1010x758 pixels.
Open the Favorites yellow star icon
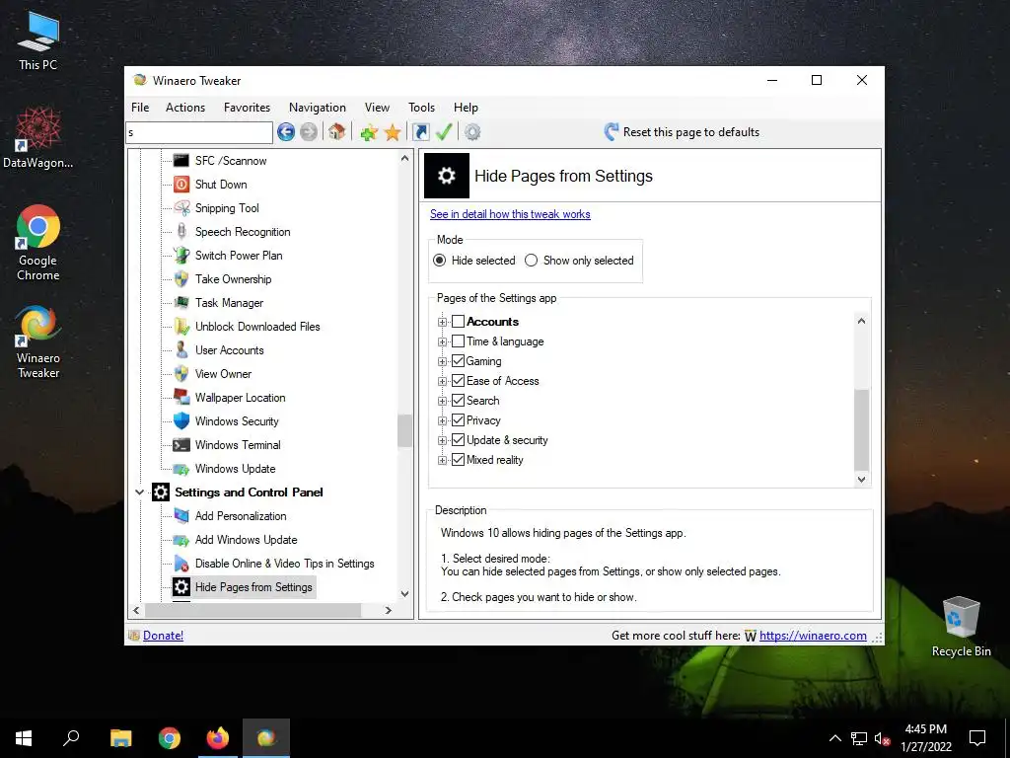(x=393, y=133)
